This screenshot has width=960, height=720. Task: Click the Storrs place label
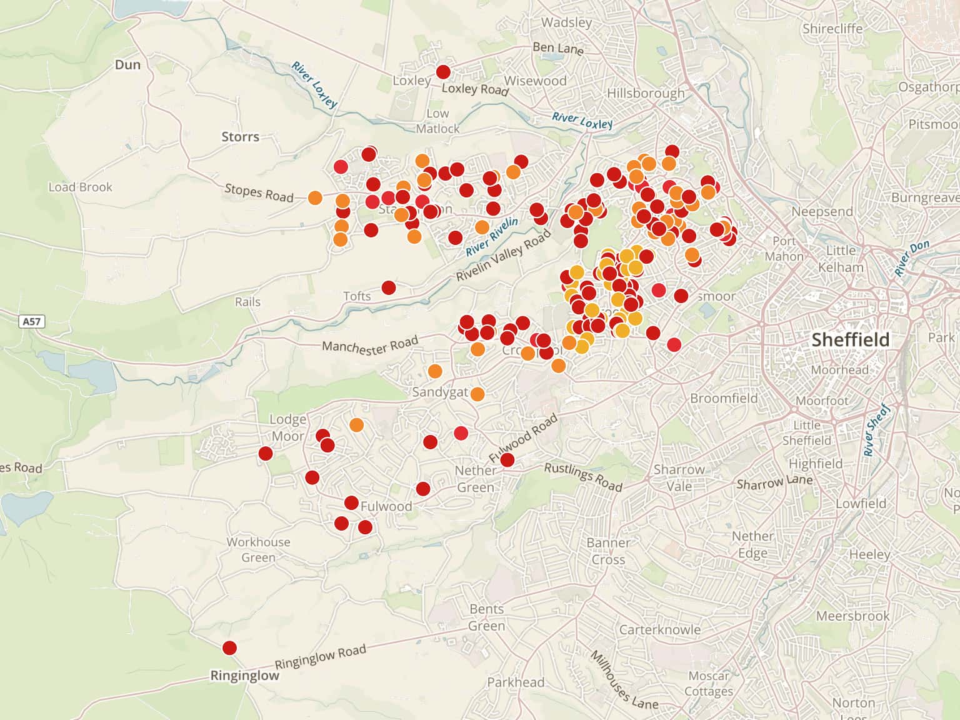click(240, 136)
